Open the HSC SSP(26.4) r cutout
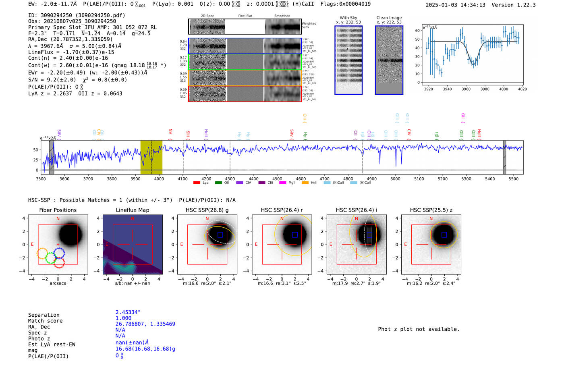Viewport: 564px width, 384px height. 282,245
